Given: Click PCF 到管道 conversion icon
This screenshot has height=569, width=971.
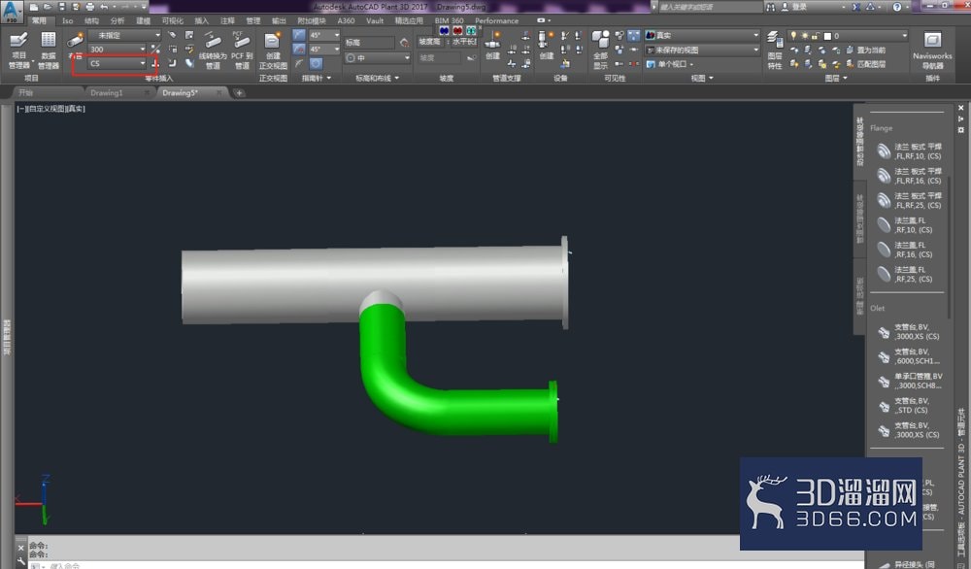Looking at the screenshot, I should click(x=242, y=50).
